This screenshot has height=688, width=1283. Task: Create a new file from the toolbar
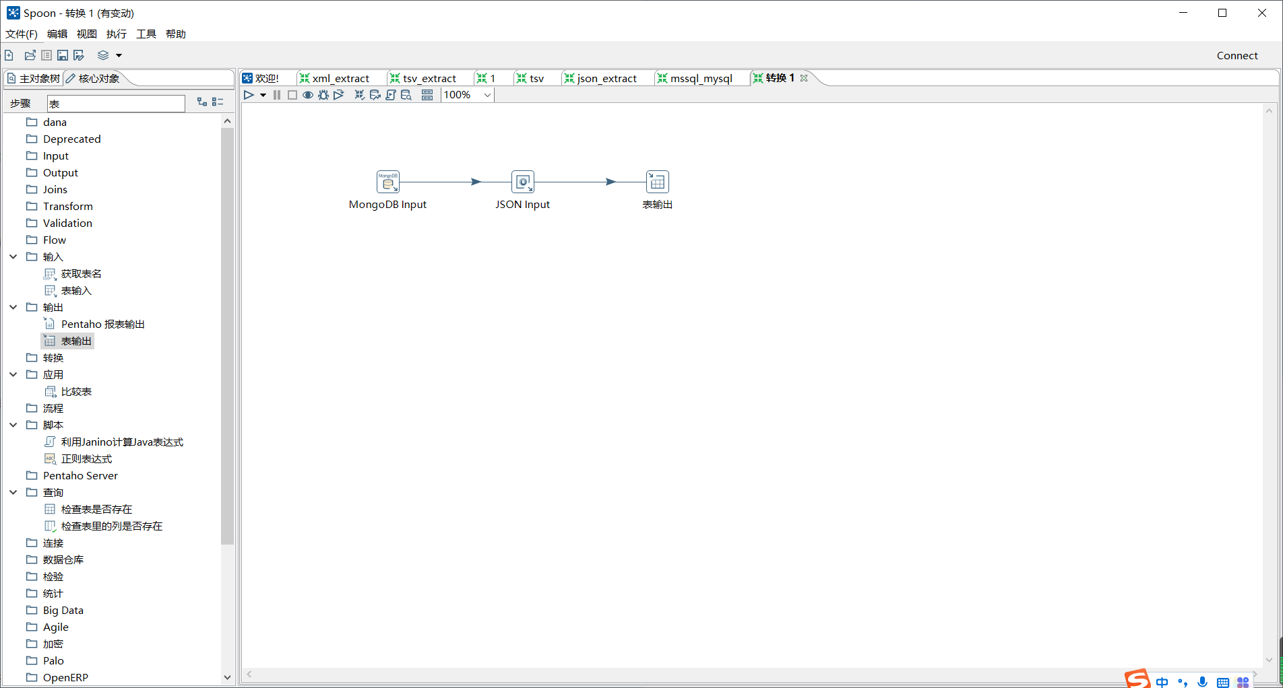[x=9, y=55]
